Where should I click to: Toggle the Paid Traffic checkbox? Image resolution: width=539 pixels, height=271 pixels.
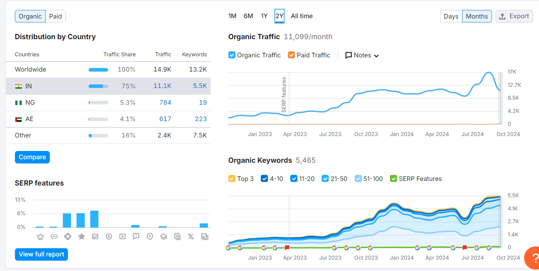coord(291,55)
